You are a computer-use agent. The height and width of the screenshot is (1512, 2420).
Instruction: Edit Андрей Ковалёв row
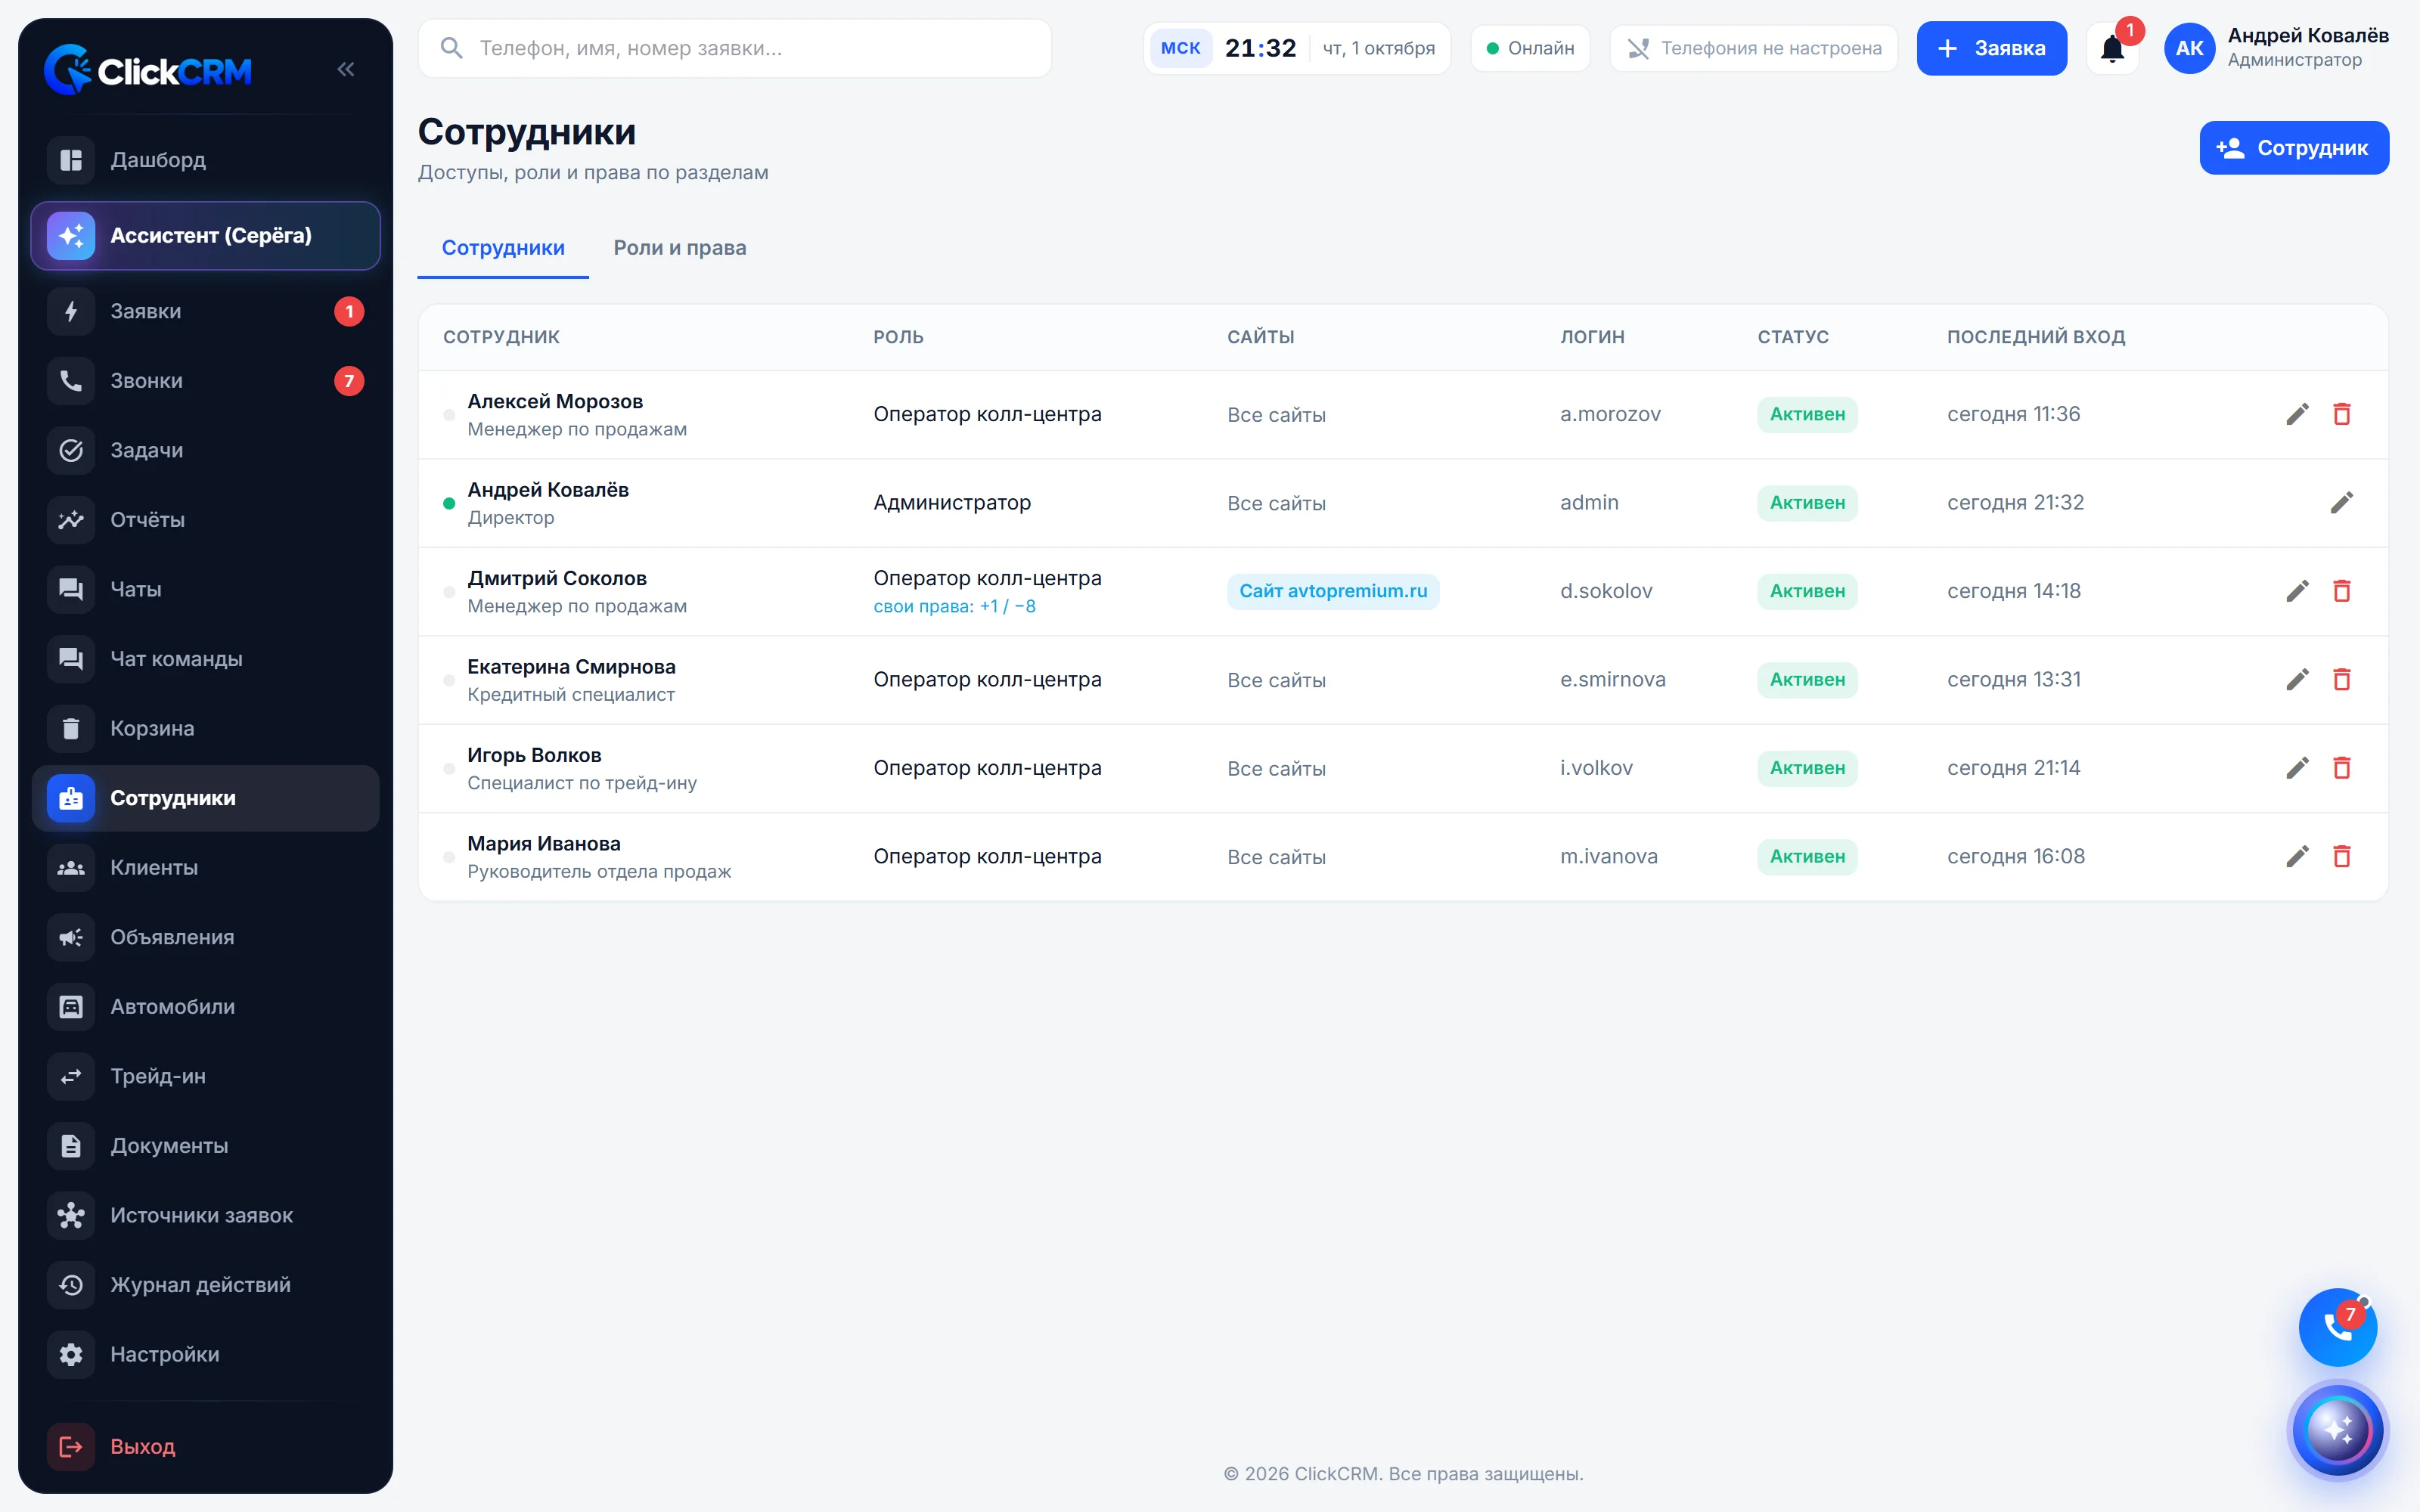coord(2342,503)
